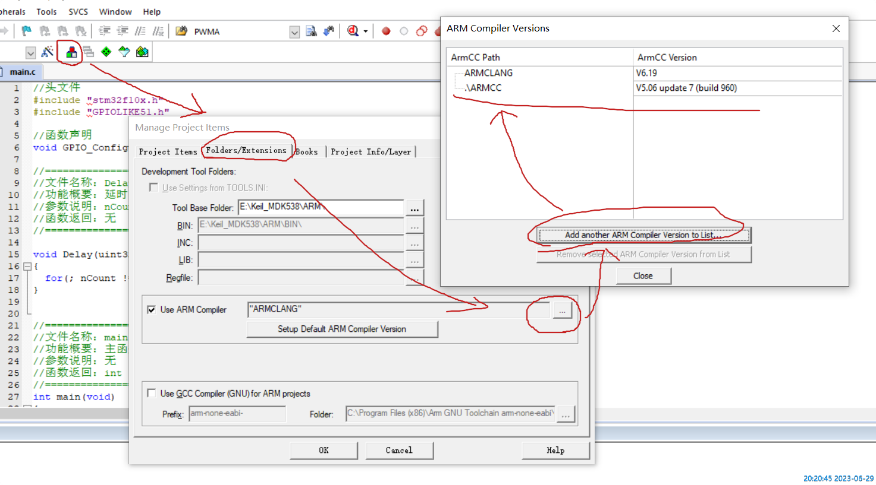Open Help menu
The height and width of the screenshot is (485, 876).
[x=152, y=11]
